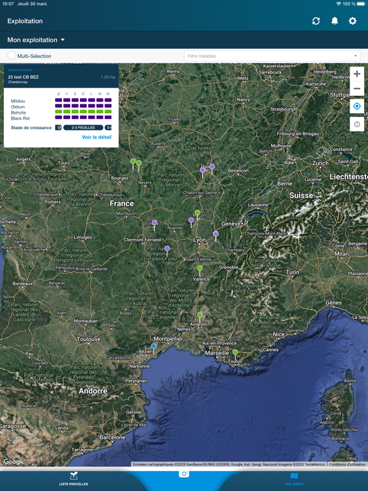The width and height of the screenshot is (368, 491).
Task: Tap the Wi-Fi status icon
Action: pos(338,4)
